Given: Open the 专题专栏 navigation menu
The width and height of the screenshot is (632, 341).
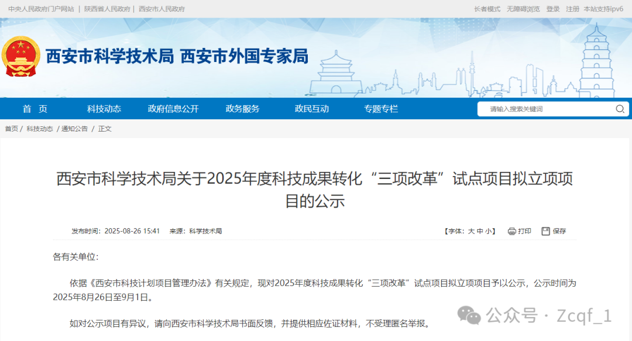Looking at the screenshot, I should tap(380, 109).
